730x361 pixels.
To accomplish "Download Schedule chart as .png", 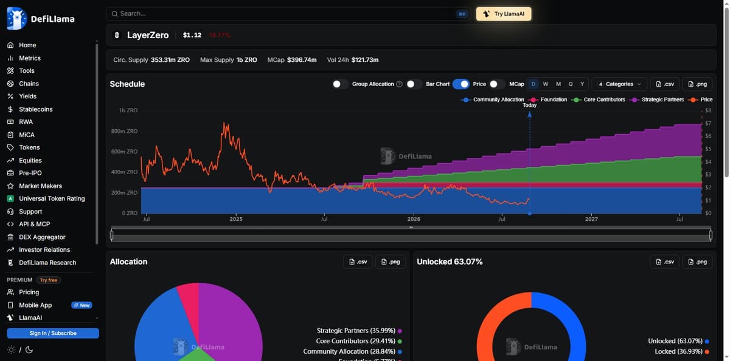I will (697, 84).
